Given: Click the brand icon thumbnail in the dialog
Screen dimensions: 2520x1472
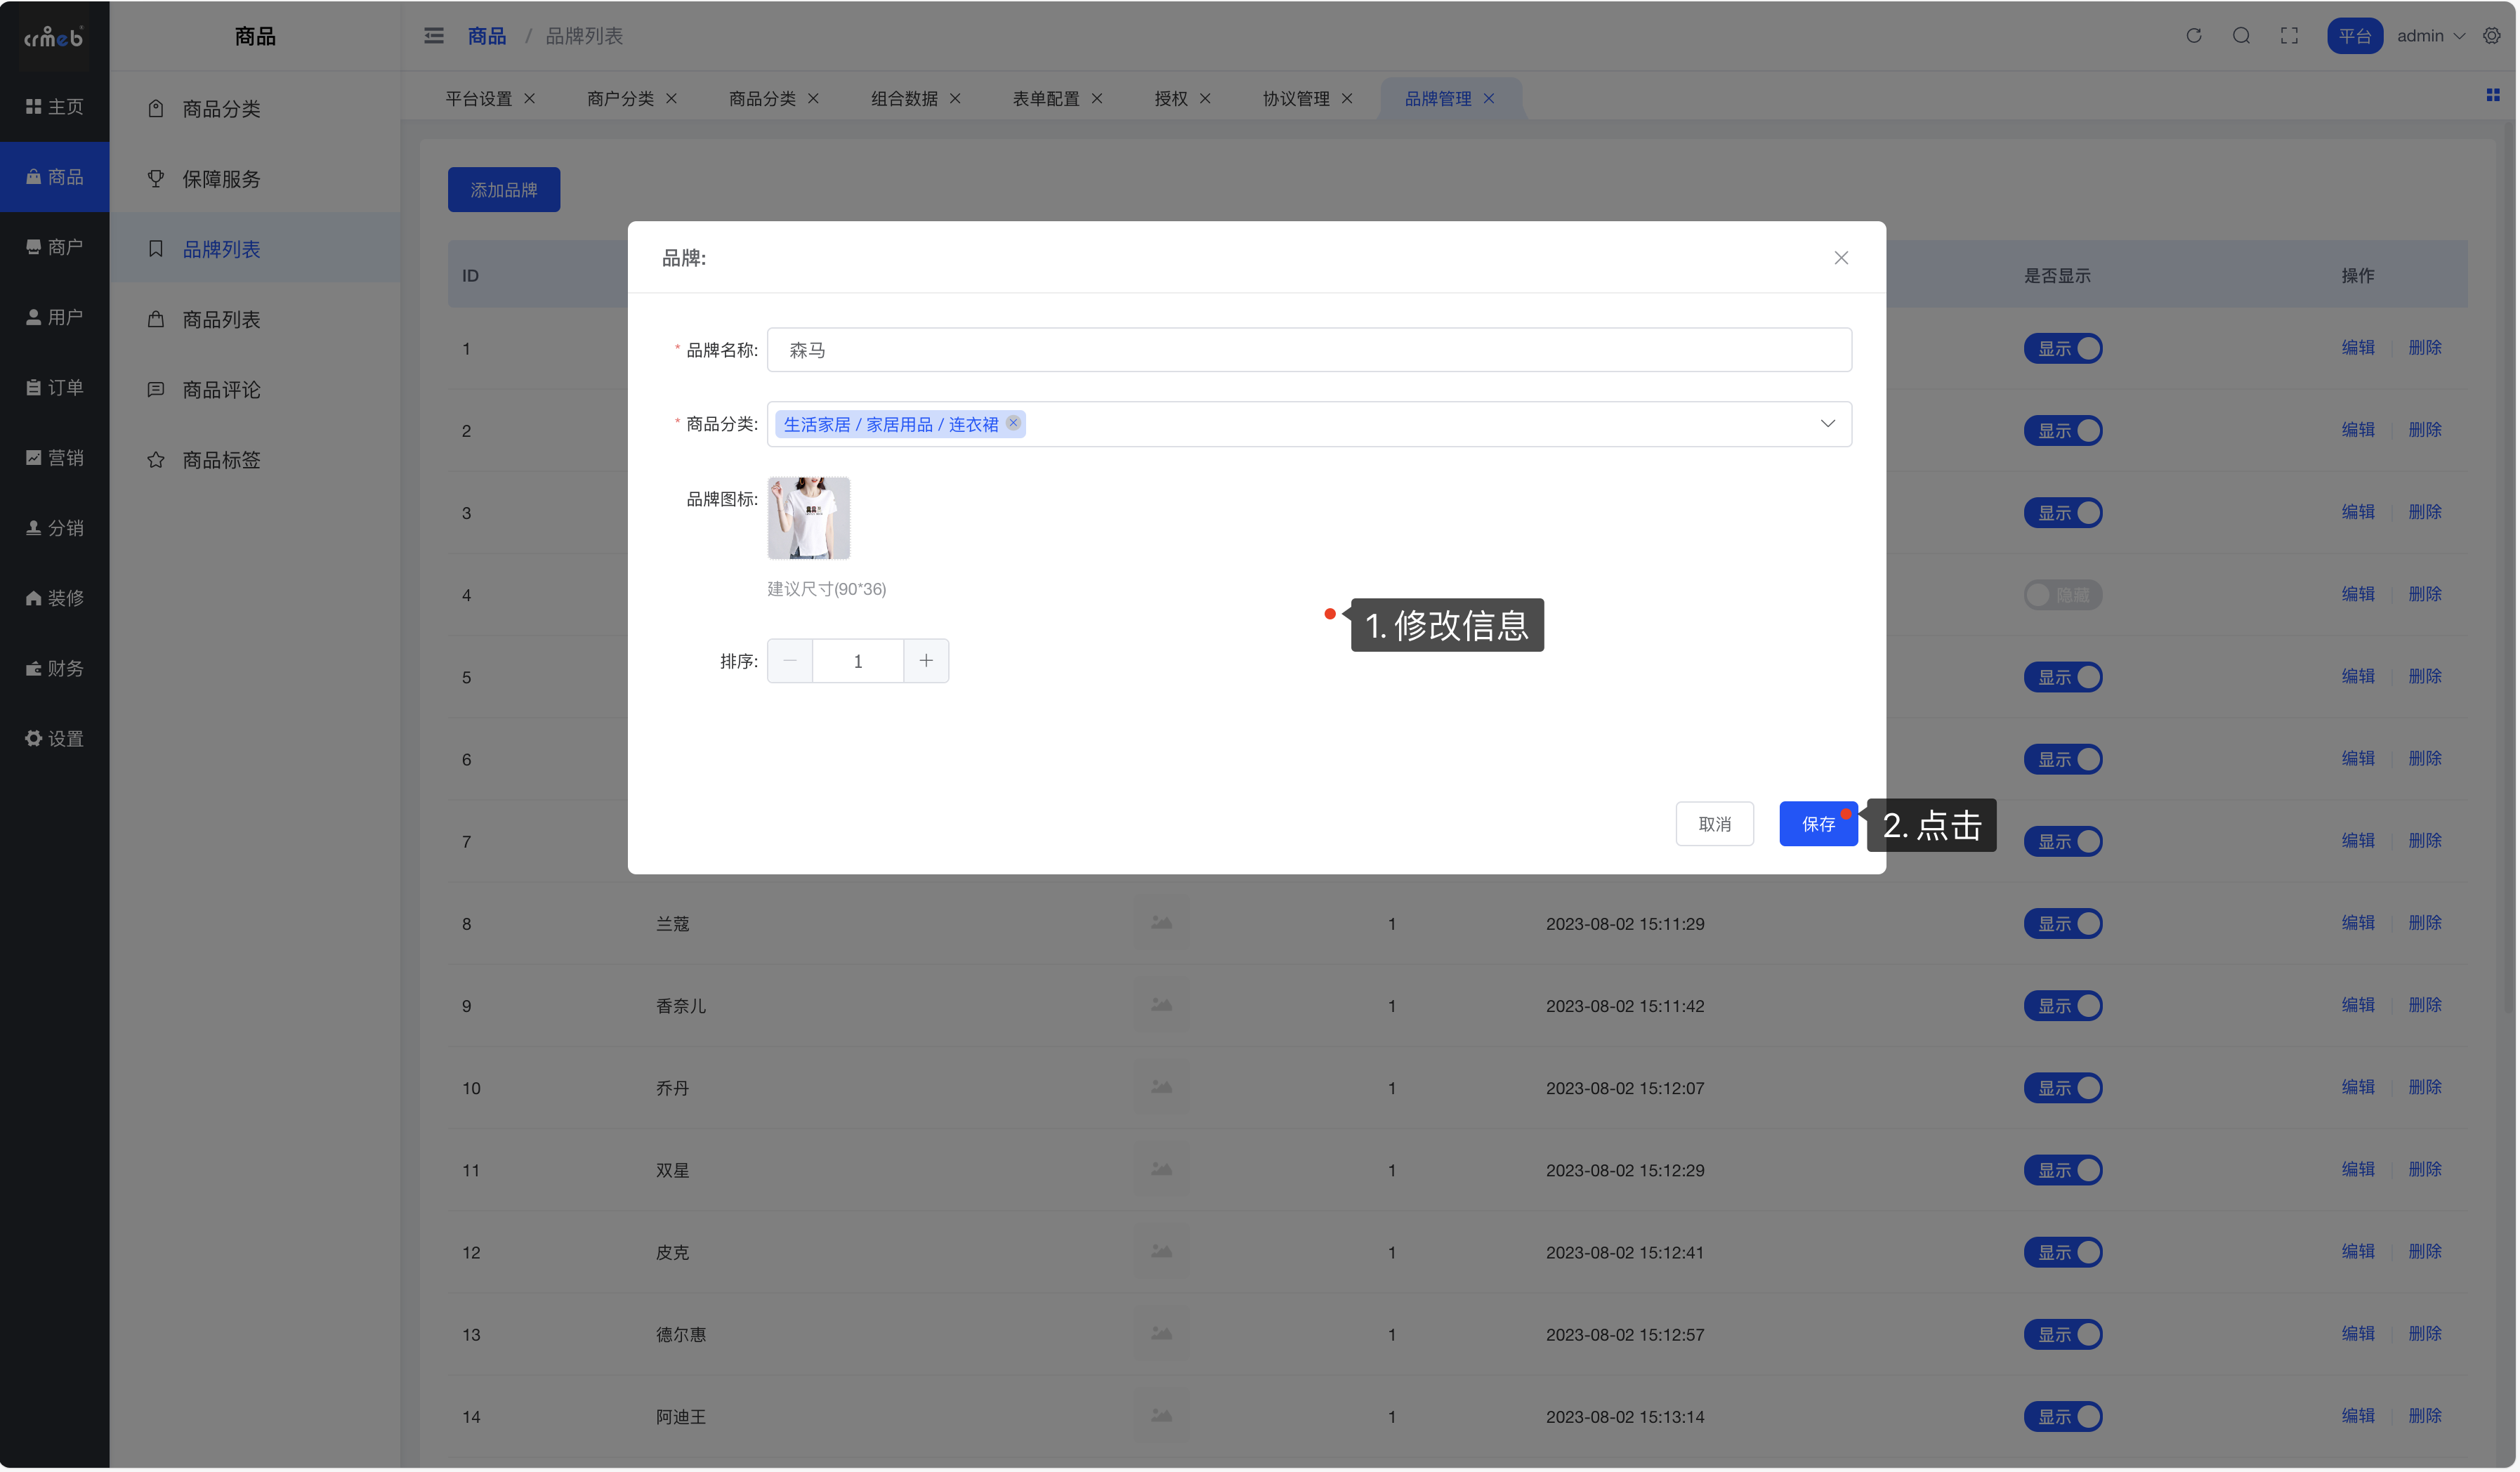Looking at the screenshot, I should [x=808, y=518].
